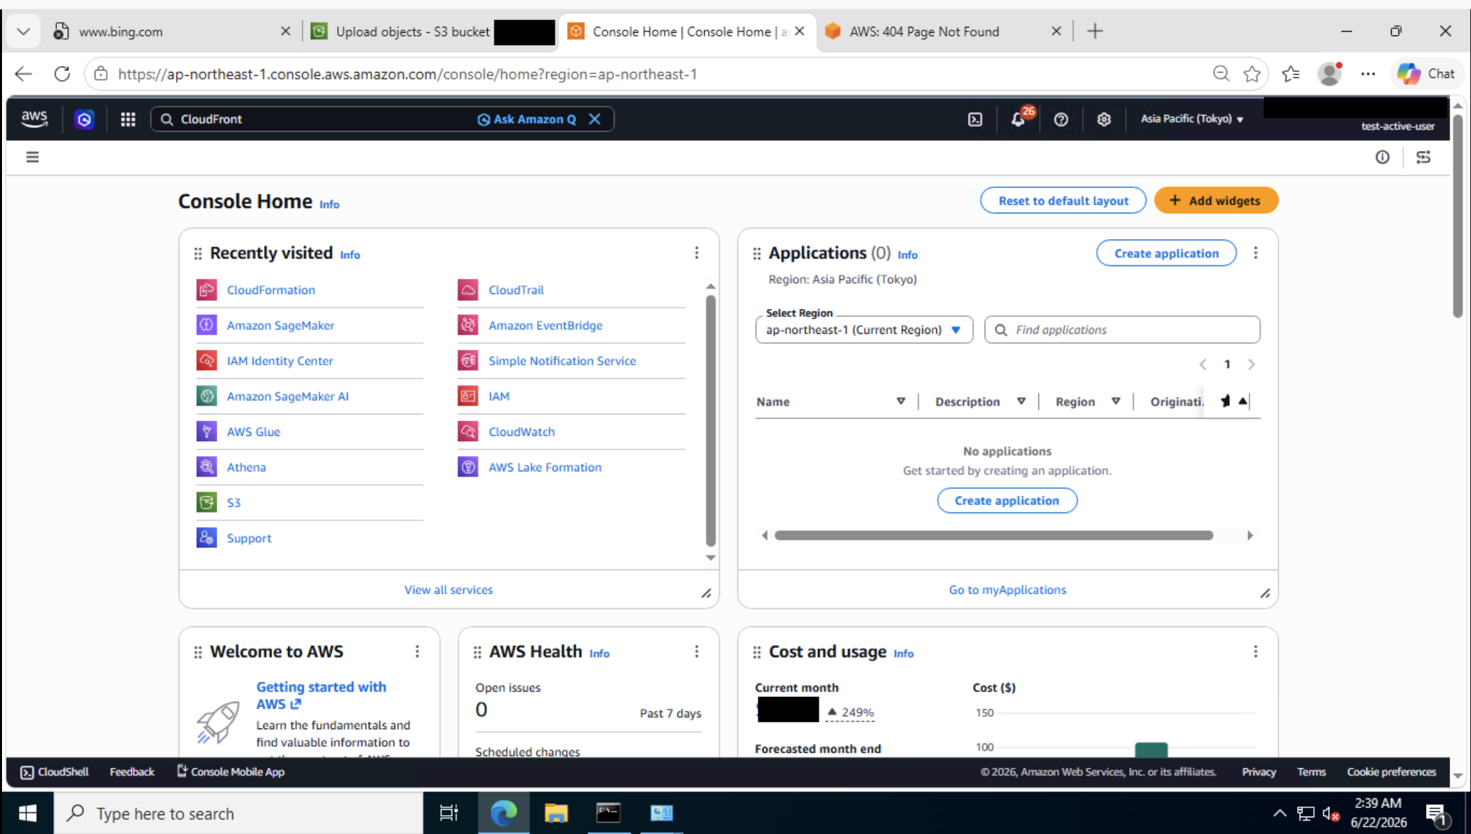Focus the Find applications search field
This screenshot has height=834, width=1471.
click(1122, 330)
